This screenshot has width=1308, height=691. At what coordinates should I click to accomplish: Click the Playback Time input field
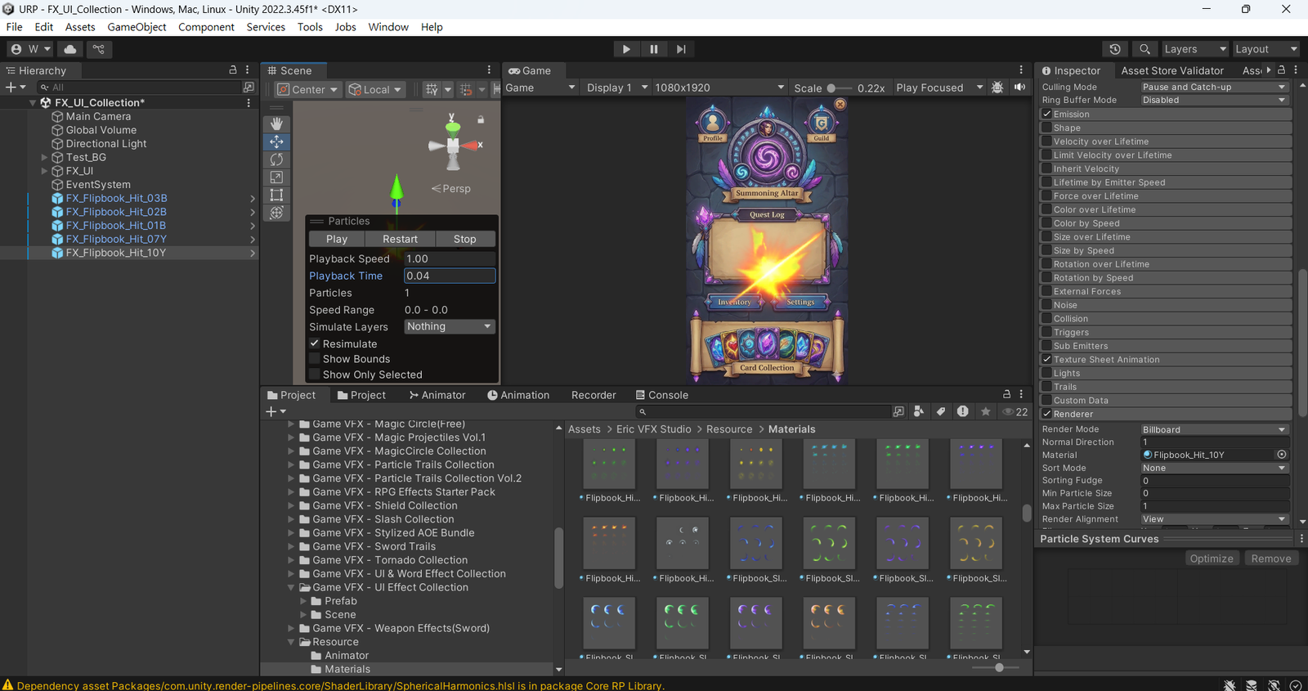450,276
